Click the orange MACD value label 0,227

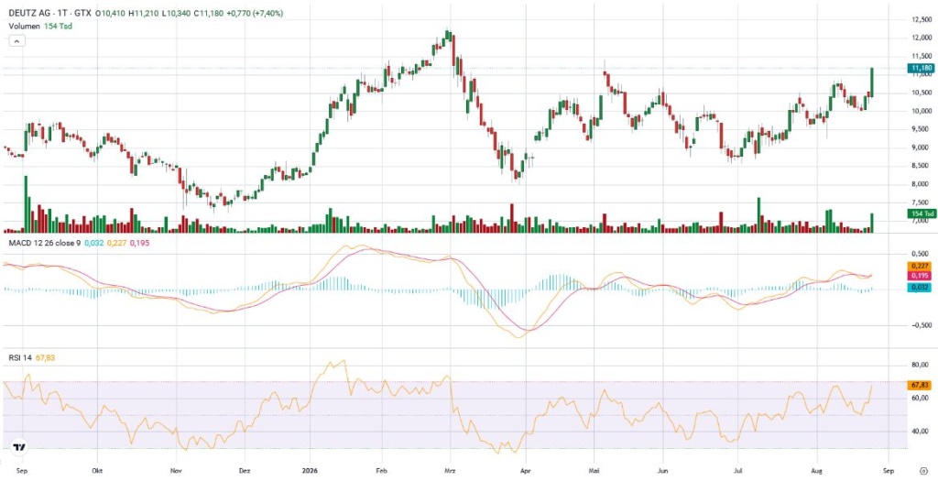(x=921, y=267)
